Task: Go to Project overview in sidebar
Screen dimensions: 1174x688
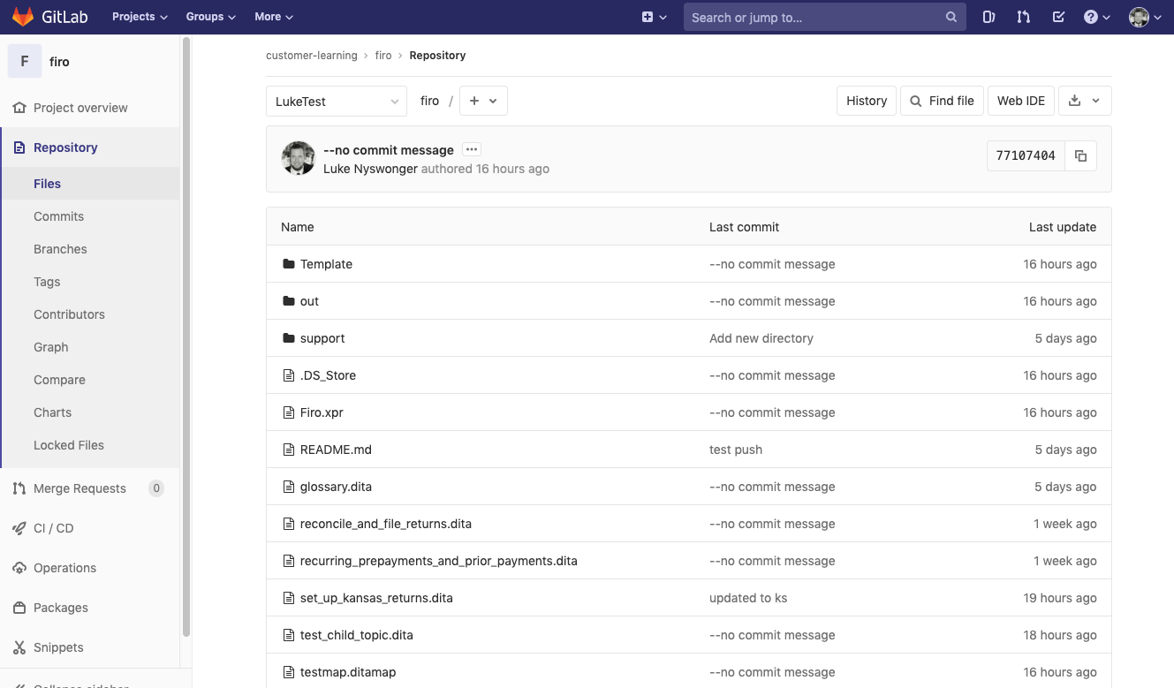Action: click(x=80, y=108)
